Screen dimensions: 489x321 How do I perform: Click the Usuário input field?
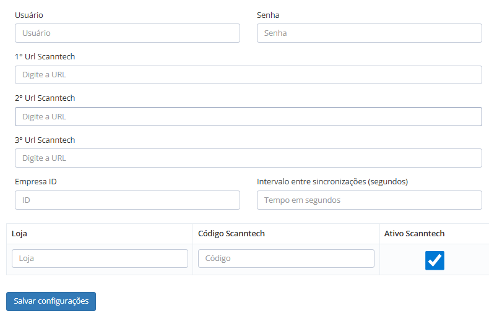(x=127, y=33)
